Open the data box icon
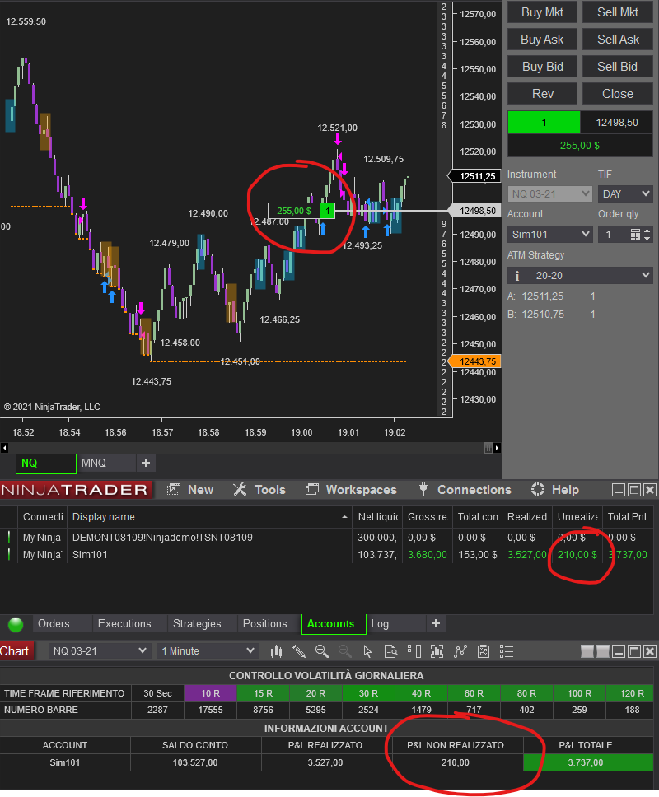 (390, 651)
